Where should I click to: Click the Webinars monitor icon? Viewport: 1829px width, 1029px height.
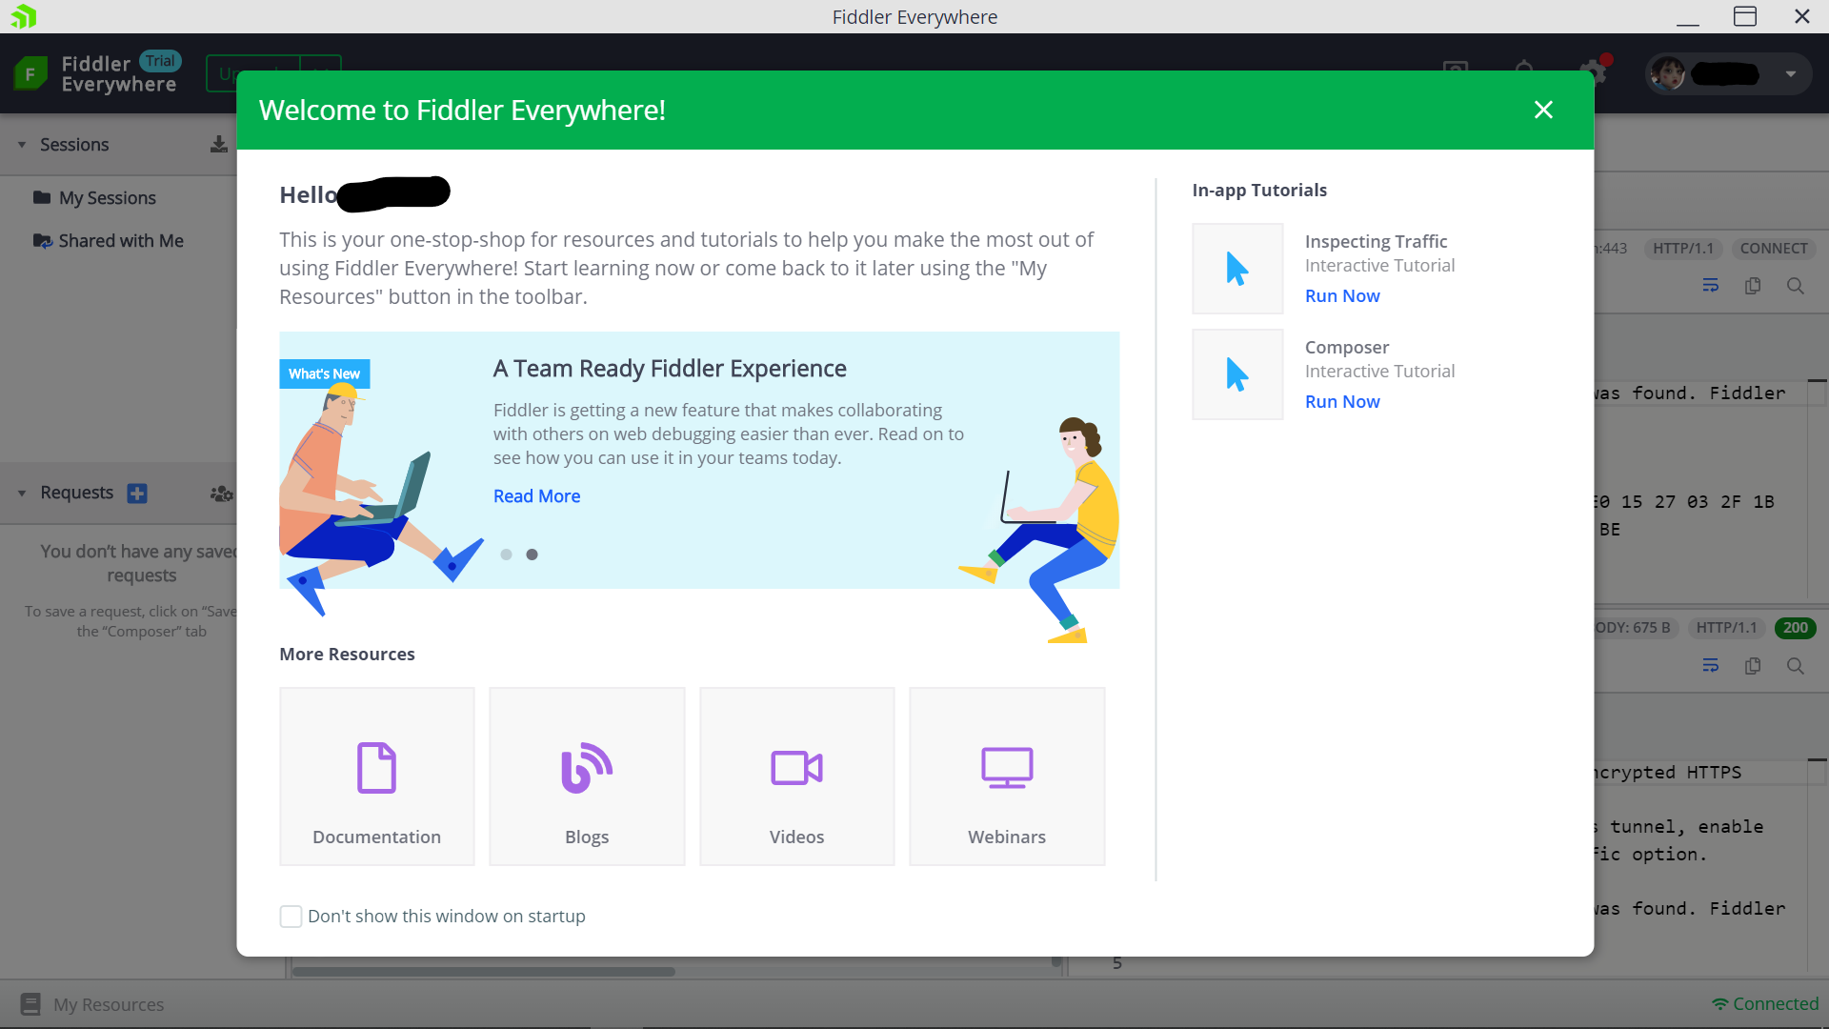[1007, 767]
